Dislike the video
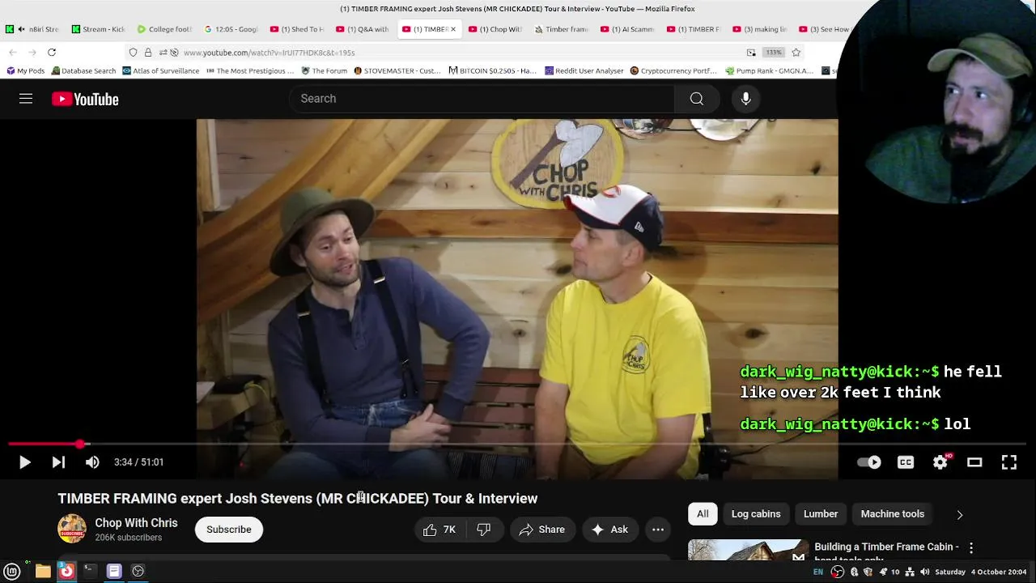1036x583 pixels. pos(484,530)
